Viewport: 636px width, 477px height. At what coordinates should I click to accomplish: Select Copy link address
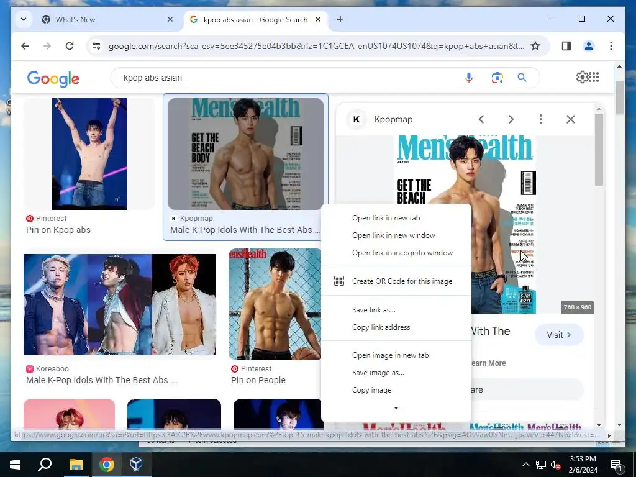[x=396, y=327]
